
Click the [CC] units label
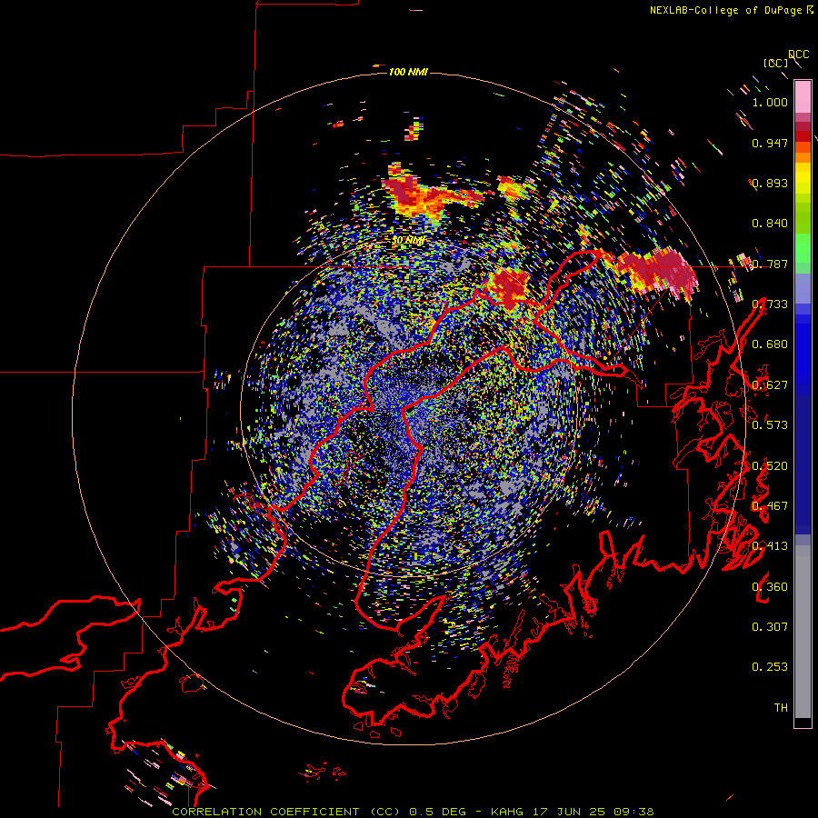pyautogui.click(x=776, y=63)
